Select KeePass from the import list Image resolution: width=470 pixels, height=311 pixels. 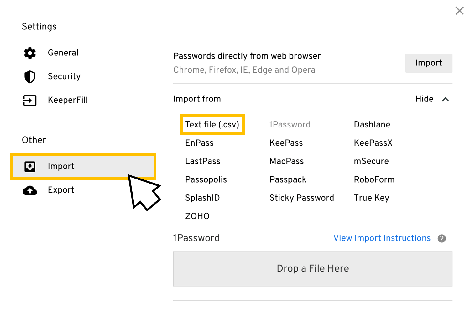(x=286, y=143)
